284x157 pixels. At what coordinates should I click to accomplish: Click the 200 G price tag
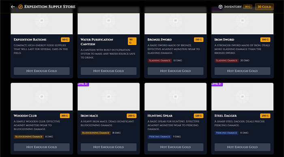265,116
